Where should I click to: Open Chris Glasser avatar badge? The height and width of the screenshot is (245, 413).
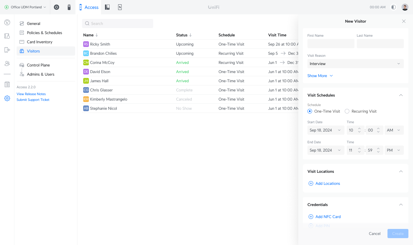point(86,90)
